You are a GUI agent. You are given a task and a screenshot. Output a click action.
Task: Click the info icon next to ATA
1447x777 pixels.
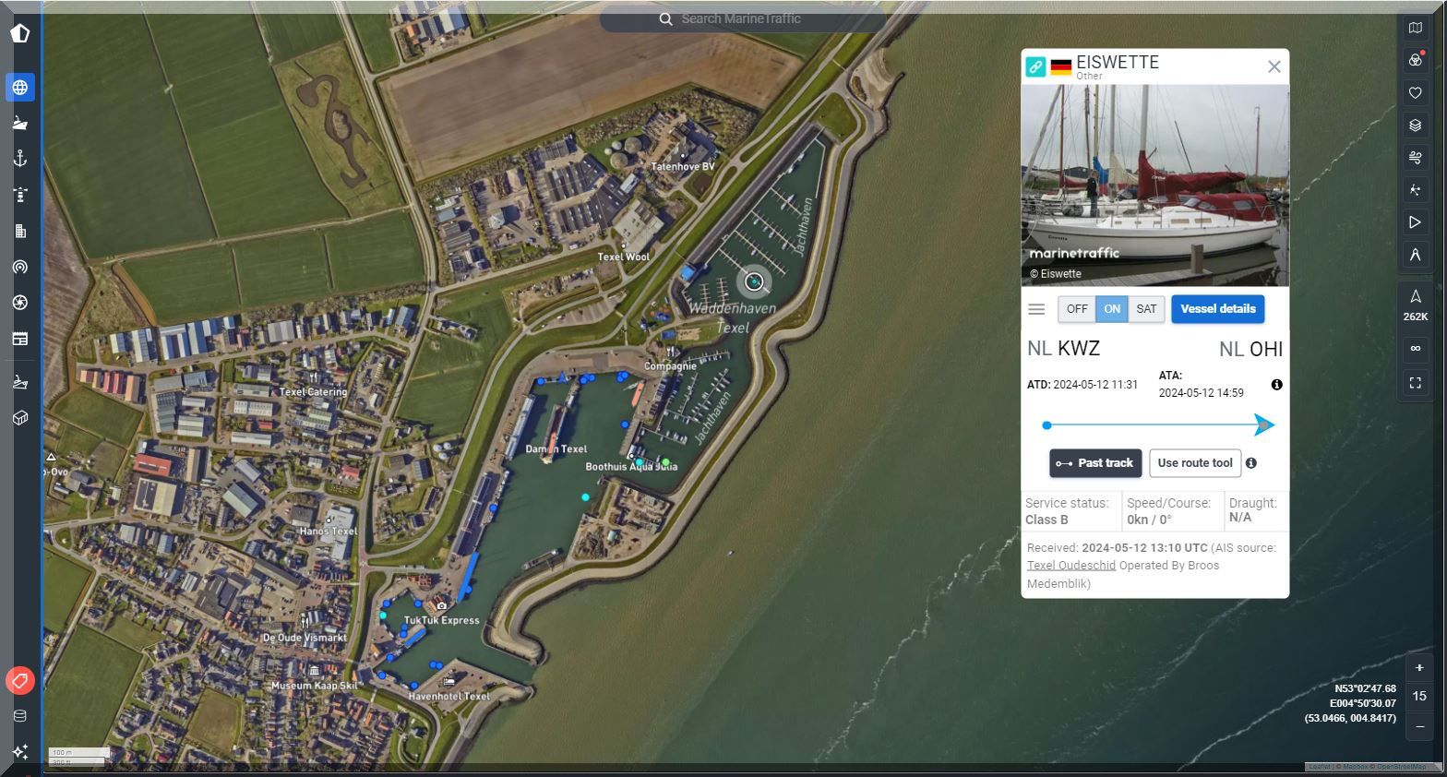coord(1277,385)
